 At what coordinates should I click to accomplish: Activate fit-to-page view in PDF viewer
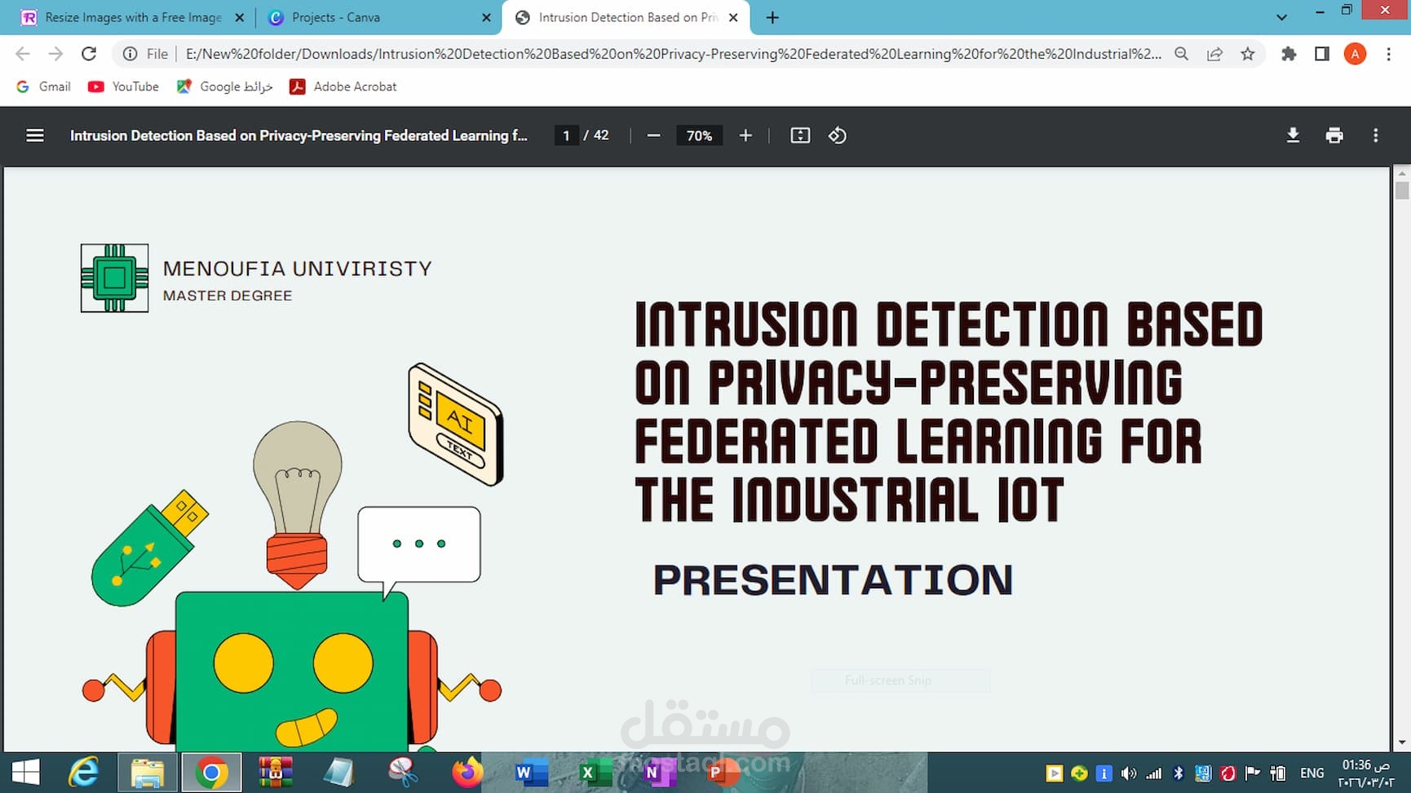(x=800, y=135)
